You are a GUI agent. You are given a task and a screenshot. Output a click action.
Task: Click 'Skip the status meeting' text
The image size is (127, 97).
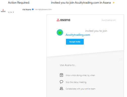pos(76,82)
